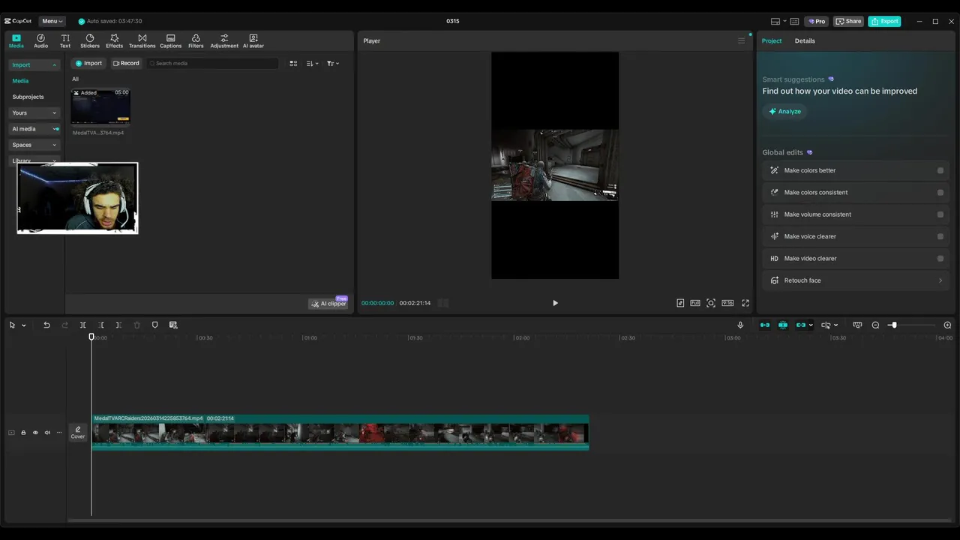Open the Adjustment panel
The height and width of the screenshot is (540, 960).
click(x=224, y=40)
